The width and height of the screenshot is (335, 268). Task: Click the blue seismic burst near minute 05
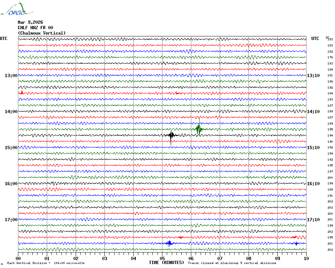click(x=169, y=243)
